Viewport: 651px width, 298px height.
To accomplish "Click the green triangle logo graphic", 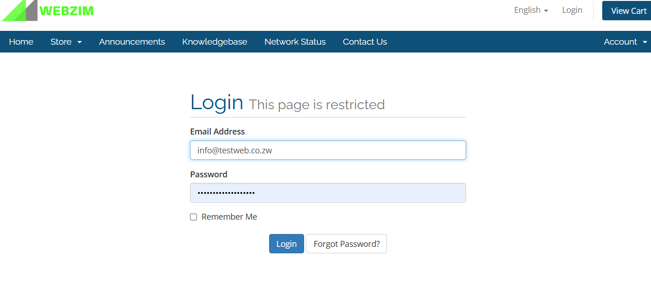I will pyautogui.click(x=20, y=11).
